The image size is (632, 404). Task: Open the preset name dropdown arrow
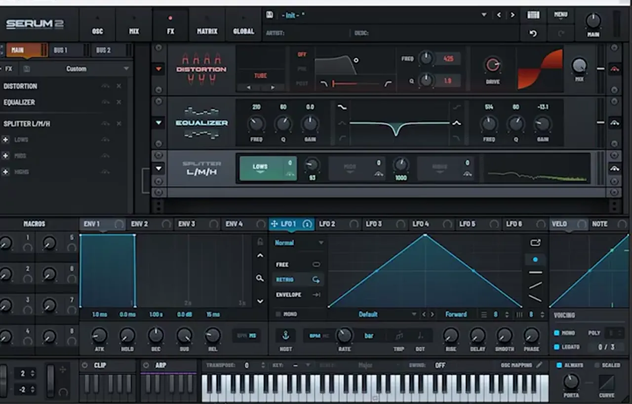[484, 15]
